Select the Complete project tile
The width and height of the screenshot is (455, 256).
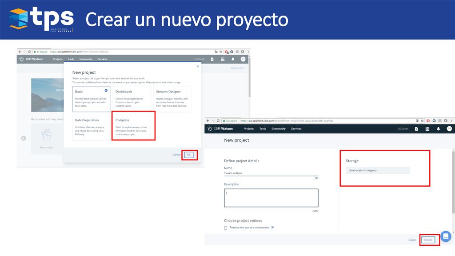click(132, 127)
